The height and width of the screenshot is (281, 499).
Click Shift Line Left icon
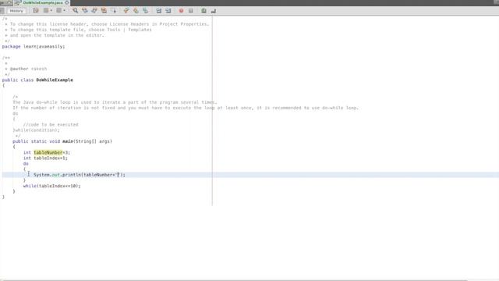[x=158, y=10]
